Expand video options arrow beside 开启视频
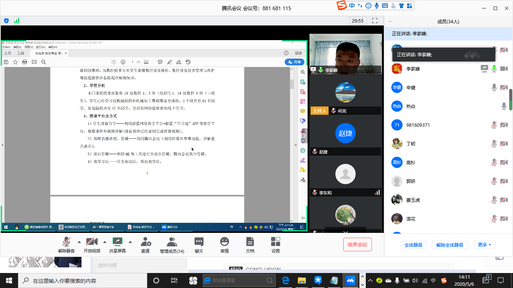Viewport: 513px width, 288px height. pos(105,241)
